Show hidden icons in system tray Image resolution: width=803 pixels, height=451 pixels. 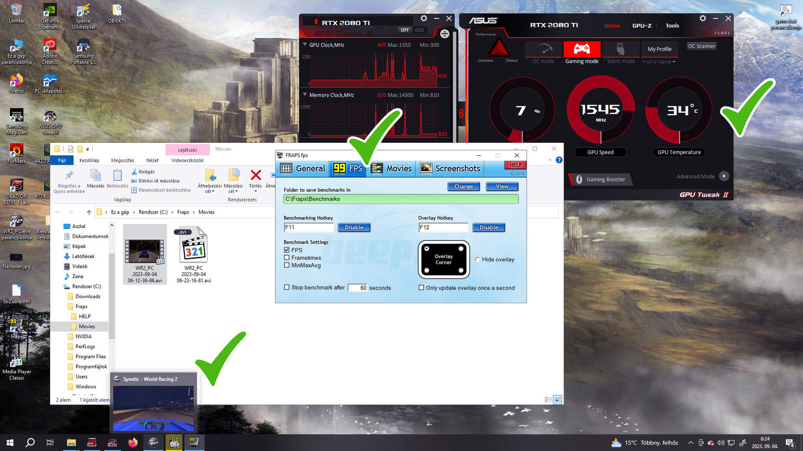(x=691, y=443)
